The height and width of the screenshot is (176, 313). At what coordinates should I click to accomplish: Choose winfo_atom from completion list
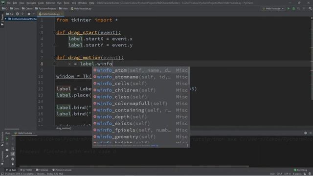pos(140,70)
